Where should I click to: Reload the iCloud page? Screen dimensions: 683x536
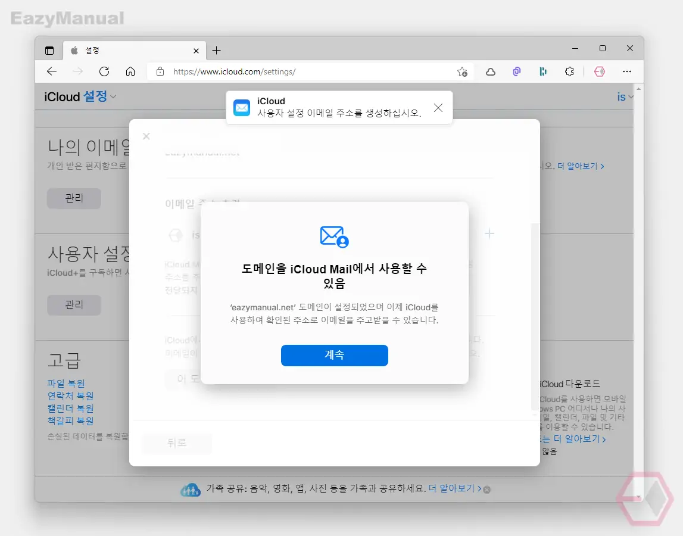click(x=104, y=71)
